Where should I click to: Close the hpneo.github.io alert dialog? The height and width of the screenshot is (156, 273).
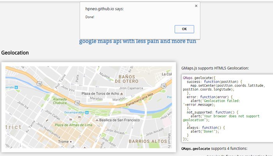[x=196, y=6]
